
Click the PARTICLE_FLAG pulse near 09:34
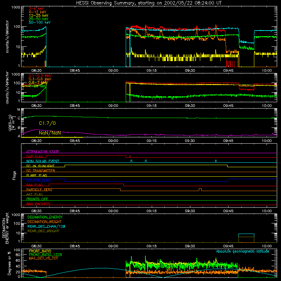click(x=200, y=190)
